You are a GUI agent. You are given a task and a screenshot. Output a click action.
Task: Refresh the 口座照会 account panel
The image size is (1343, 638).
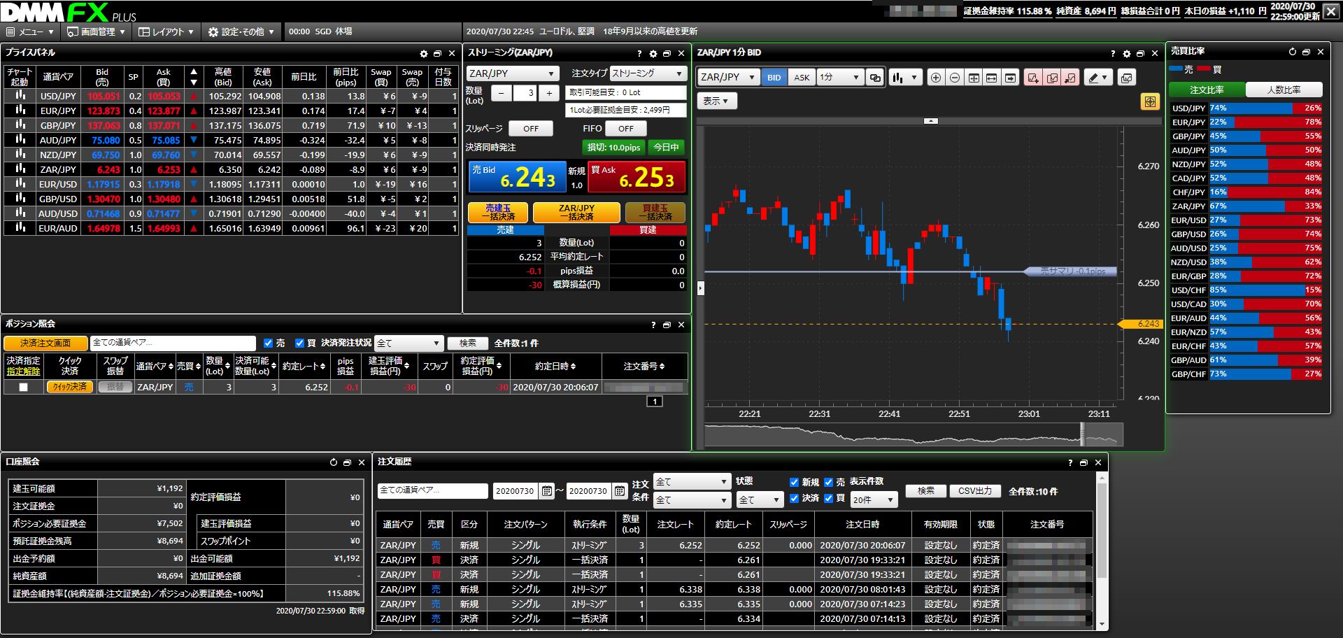coord(334,462)
